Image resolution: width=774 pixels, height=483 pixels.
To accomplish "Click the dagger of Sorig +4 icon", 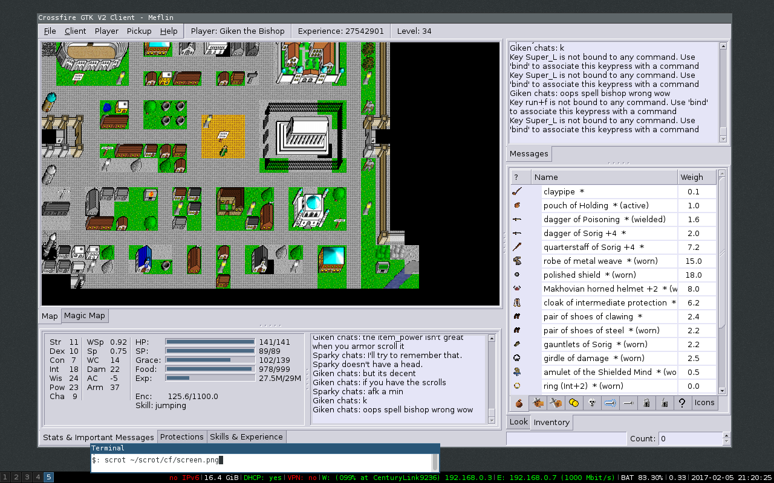I will [x=517, y=233].
